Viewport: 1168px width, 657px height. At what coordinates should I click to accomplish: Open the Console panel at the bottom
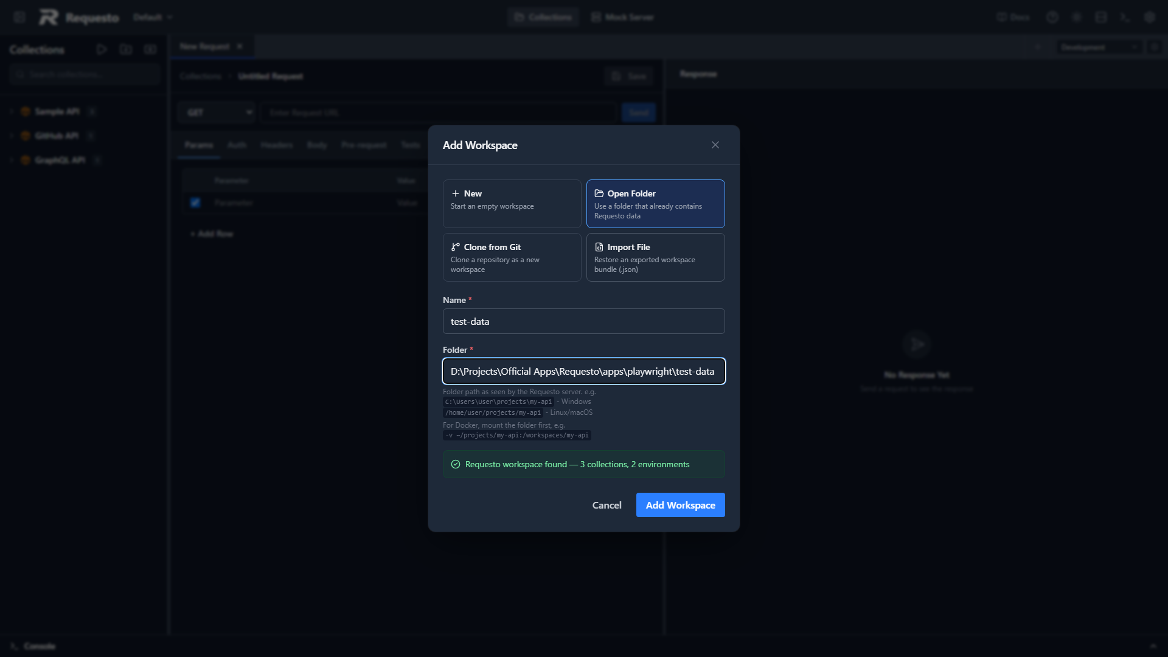click(x=33, y=646)
